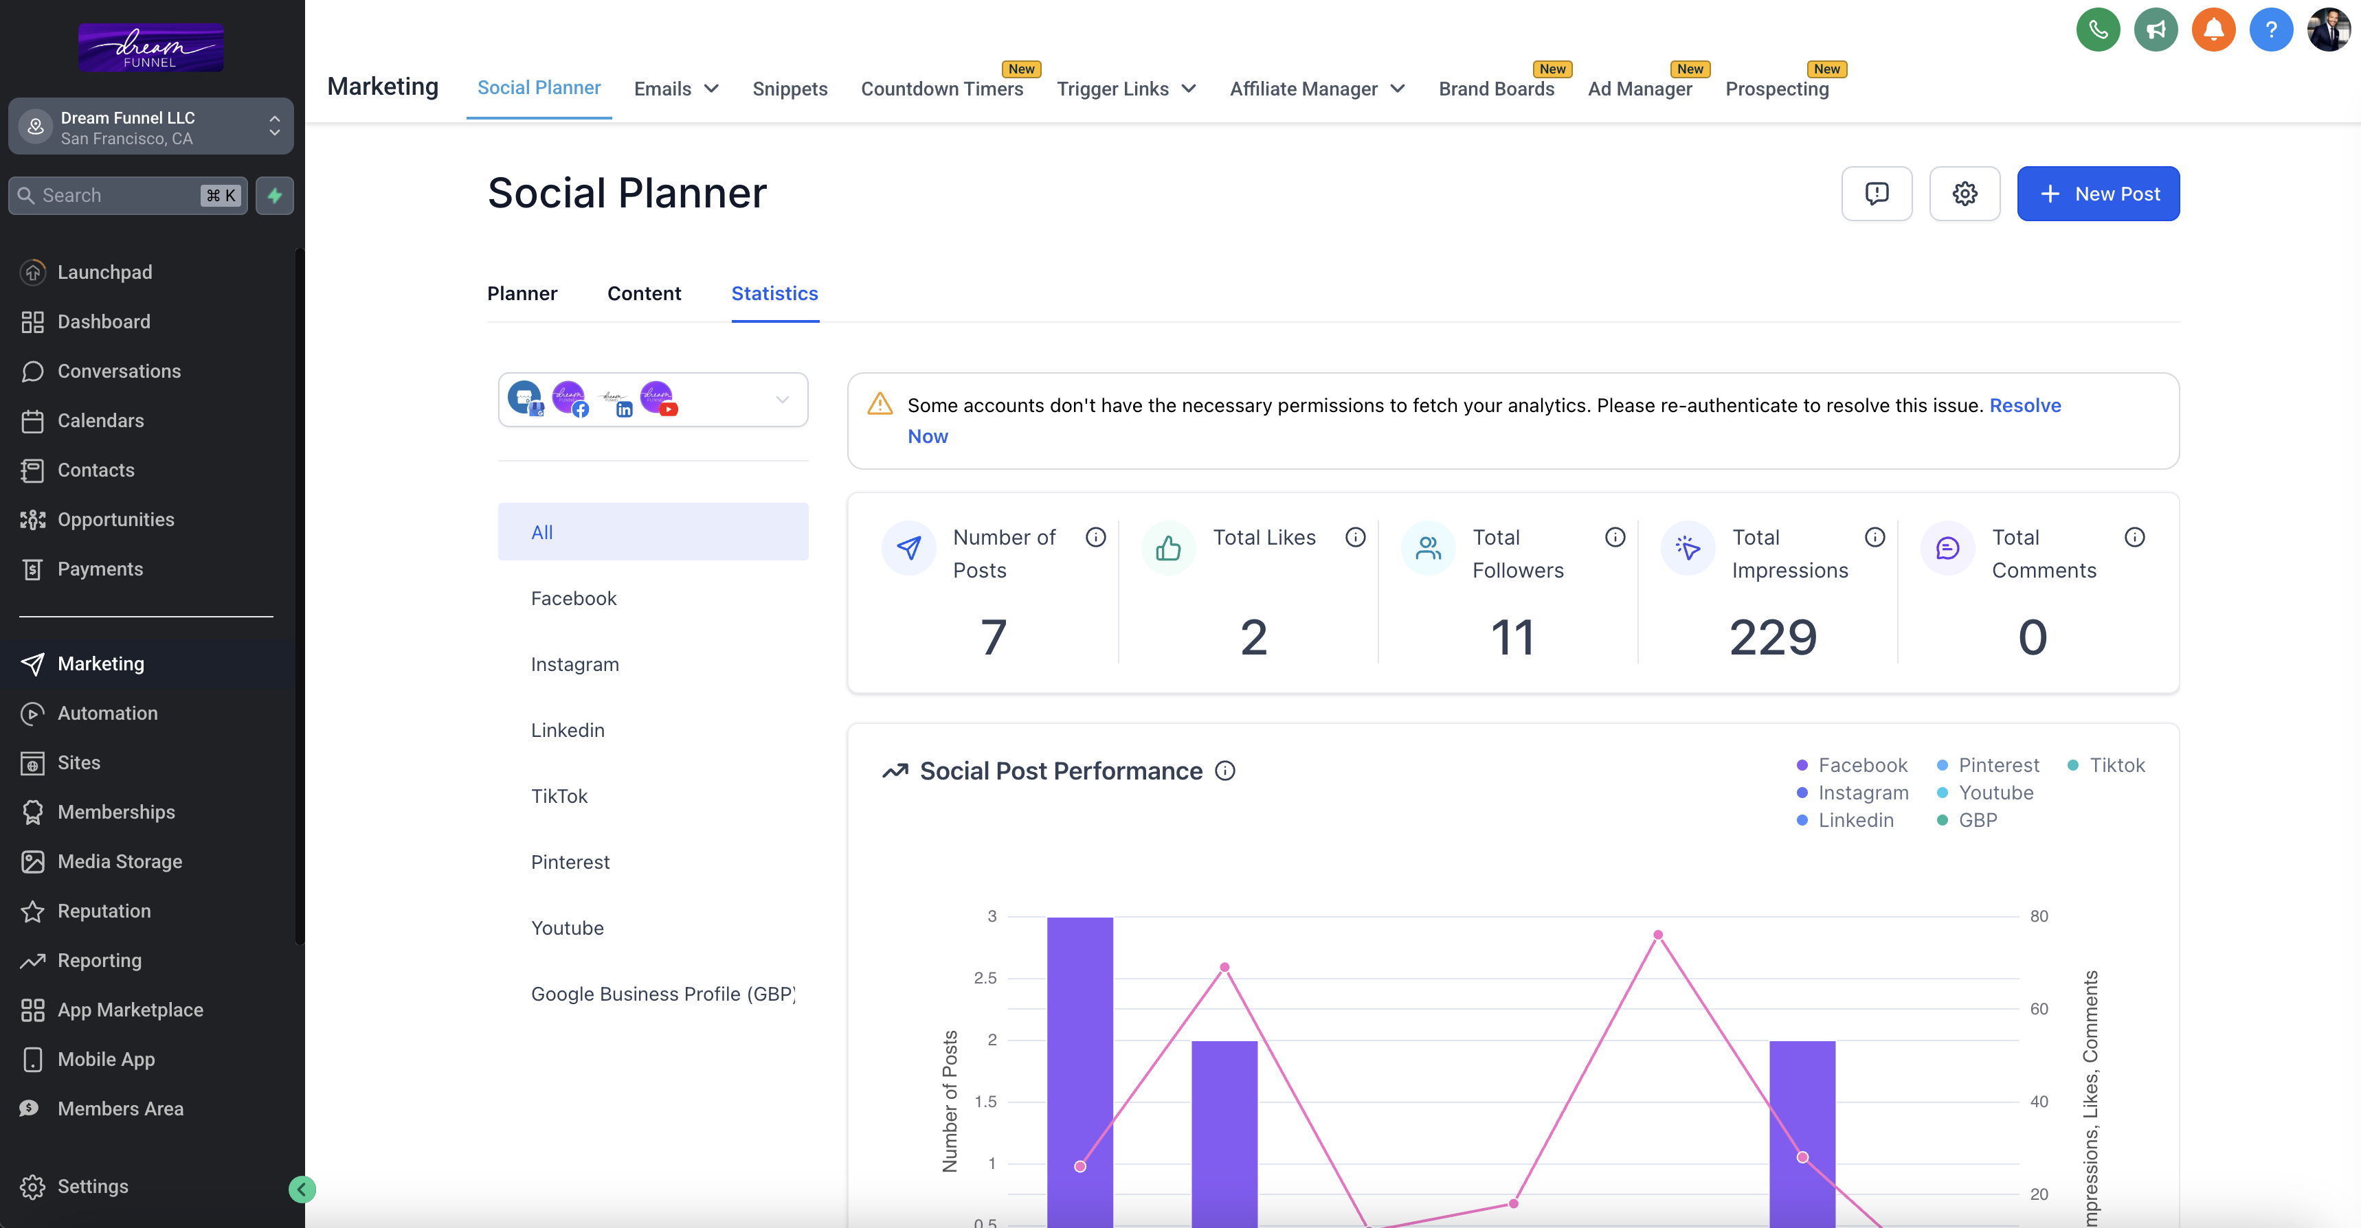Select the Statistics tab

pyautogui.click(x=774, y=293)
